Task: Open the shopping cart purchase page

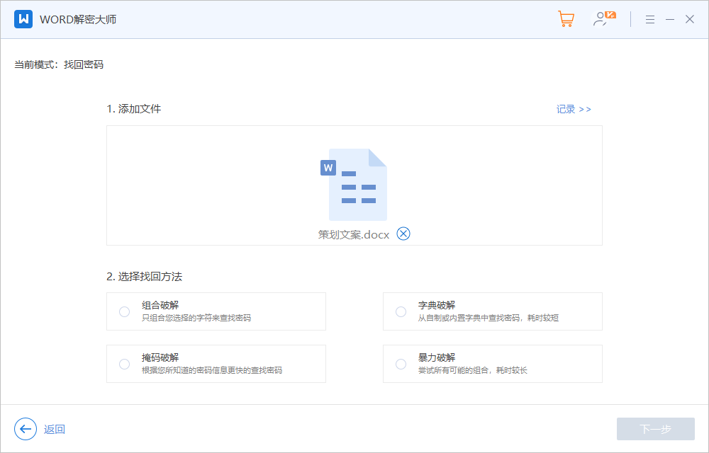Action: 566,19
